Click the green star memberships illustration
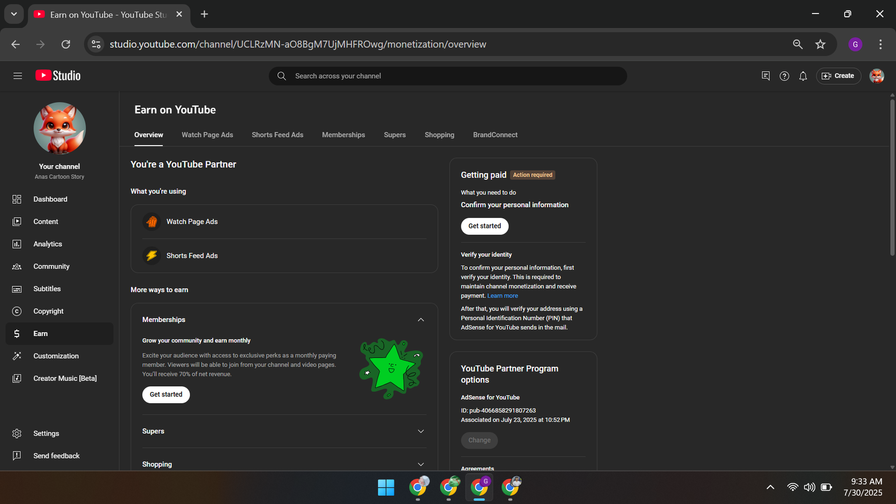The image size is (896, 504). pyautogui.click(x=391, y=368)
